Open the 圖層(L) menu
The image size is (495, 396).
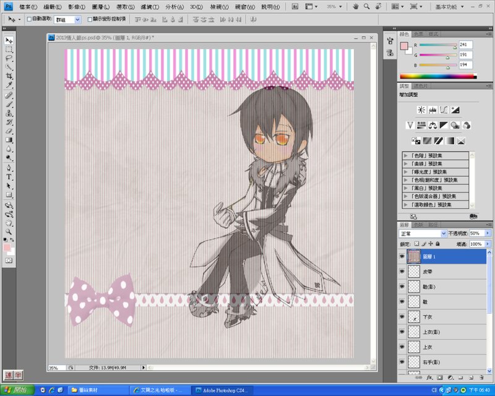[101, 7]
